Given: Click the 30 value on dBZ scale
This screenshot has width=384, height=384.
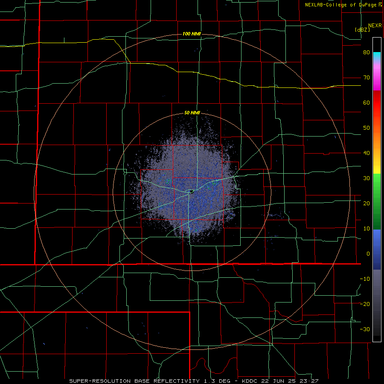Looking at the screenshot, I should coord(367,178).
